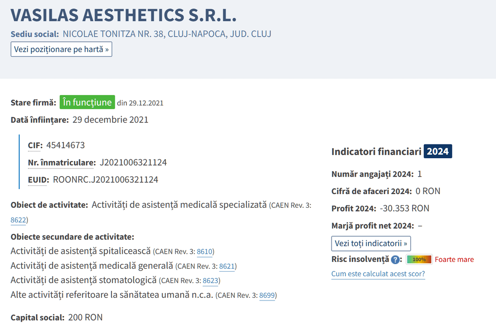Image resolution: width=496 pixels, height=334 pixels.
Task: Click the 'Nr. înmatriculare' underlined label
Action: pyautogui.click(x=62, y=162)
